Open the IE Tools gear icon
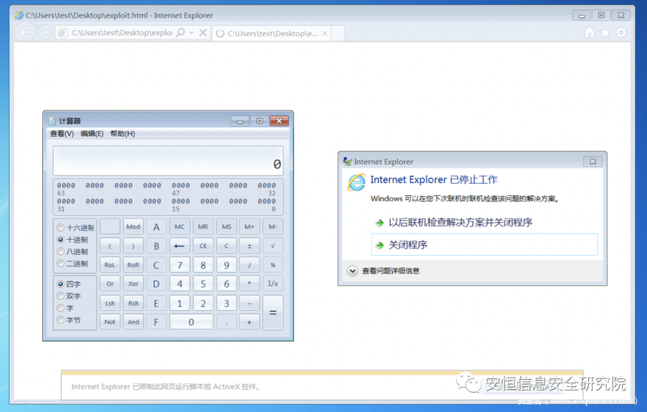The height and width of the screenshot is (412, 647). pyautogui.click(x=622, y=33)
